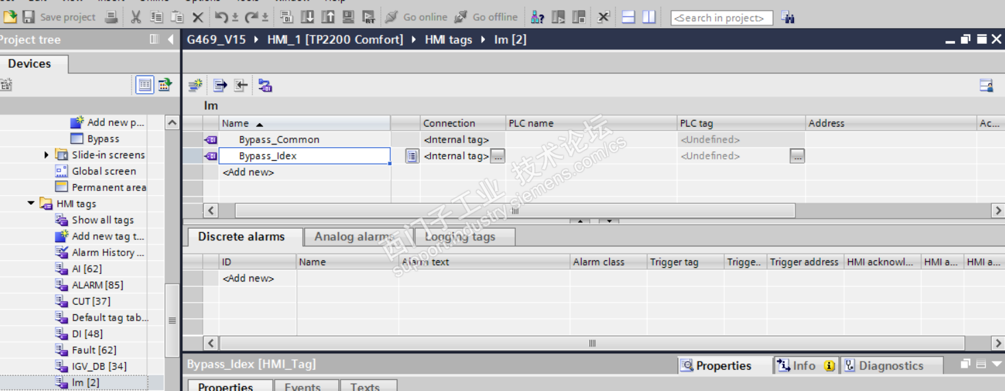Viewport: 1005px width, 391px height.
Task: Sort by the Name column header
Action: pos(304,123)
